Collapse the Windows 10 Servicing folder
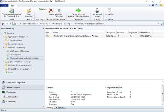 pyautogui.click(x=3, y=47)
